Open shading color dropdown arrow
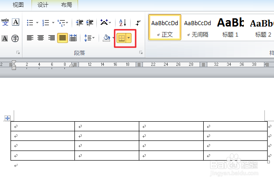 tap(113, 38)
